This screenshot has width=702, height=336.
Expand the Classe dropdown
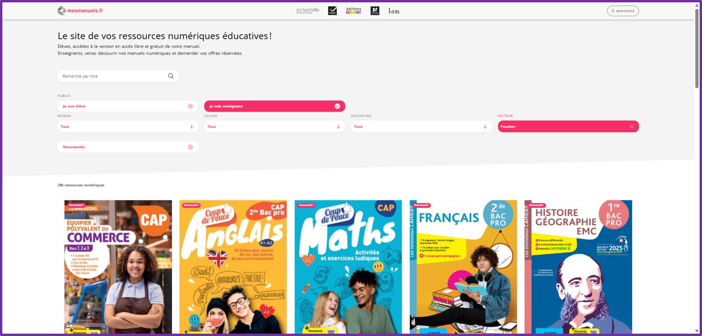[275, 126]
